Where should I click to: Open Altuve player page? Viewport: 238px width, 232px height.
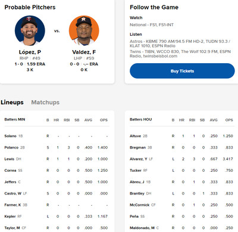click(x=135, y=136)
